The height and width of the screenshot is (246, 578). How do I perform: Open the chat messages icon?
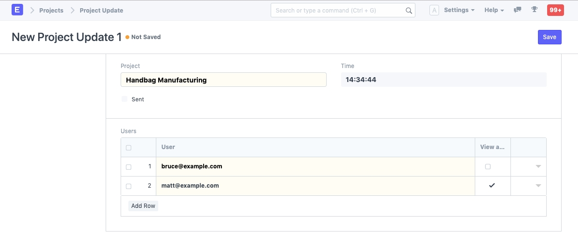[x=518, y=10]
